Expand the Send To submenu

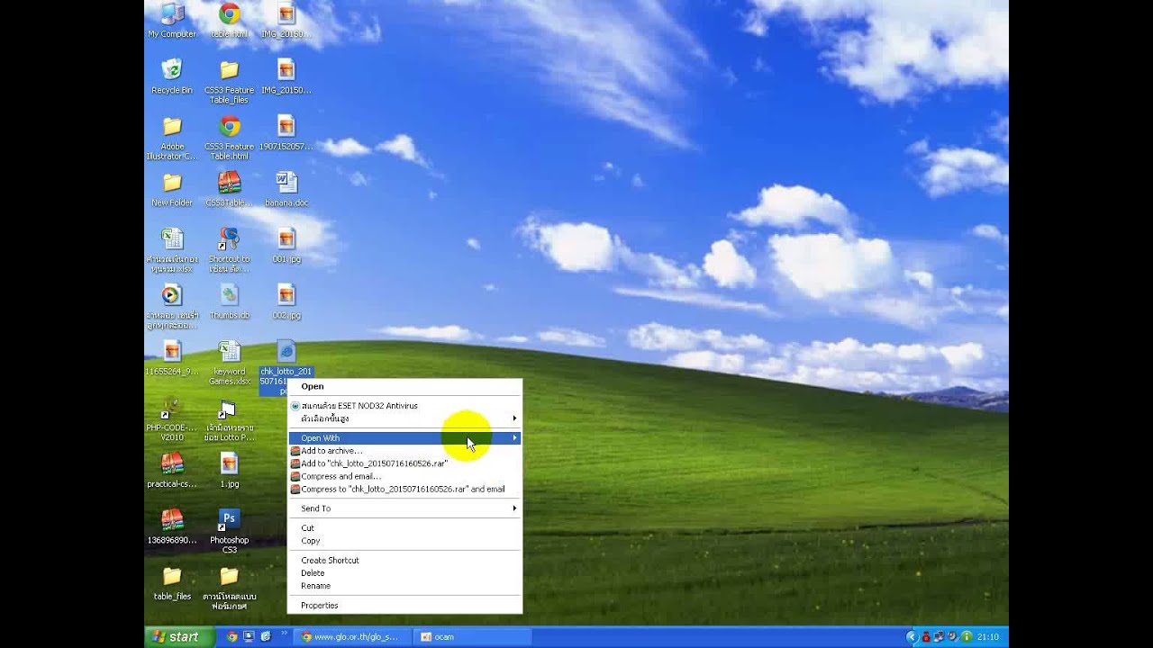[404, 508]
